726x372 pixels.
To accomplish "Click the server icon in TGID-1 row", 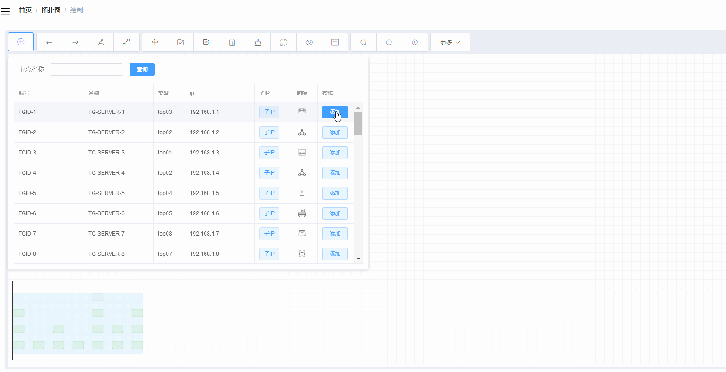I will click(x=302, y=112).
